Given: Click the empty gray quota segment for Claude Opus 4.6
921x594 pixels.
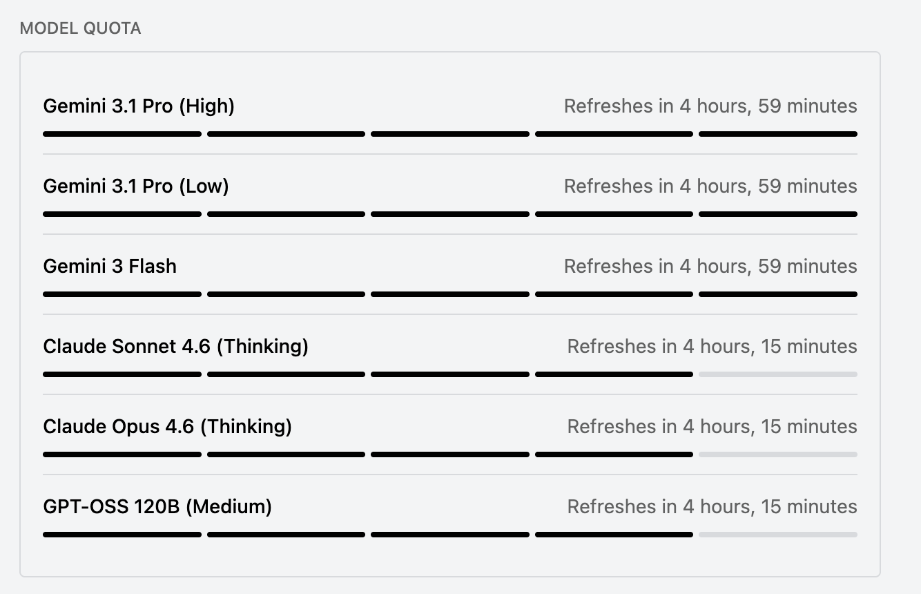Looking at the screenshot, I should click(x=778, y=454).
